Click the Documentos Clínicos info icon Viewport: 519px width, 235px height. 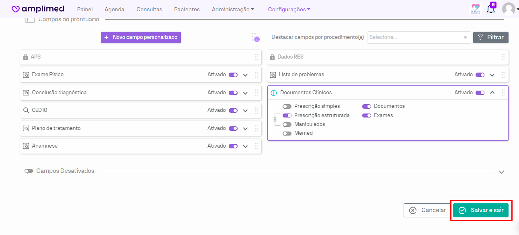(x=274, y=93)
